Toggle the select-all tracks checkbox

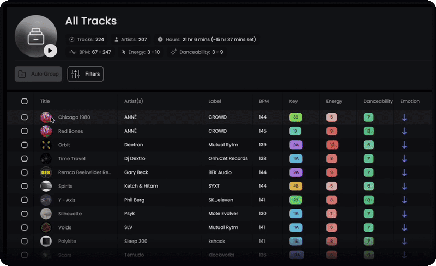coord(25,101)
